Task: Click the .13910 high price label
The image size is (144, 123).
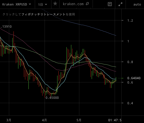Action: 6,27
